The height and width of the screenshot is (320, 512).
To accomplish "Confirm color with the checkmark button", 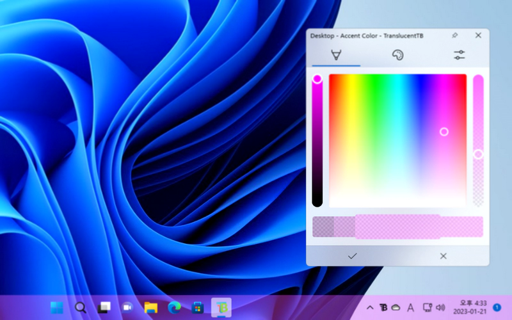I will coord(352,256).
